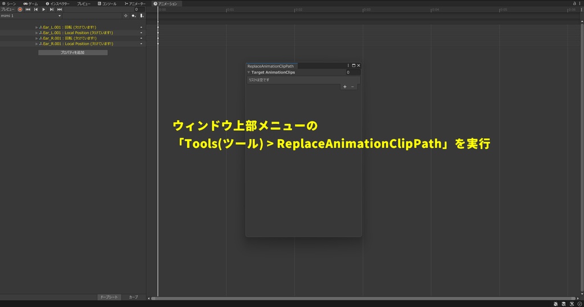Screen dimensions: 584x307
Task: Expand Ear_L.001 回転 property
Action: [x=36, y=27]
